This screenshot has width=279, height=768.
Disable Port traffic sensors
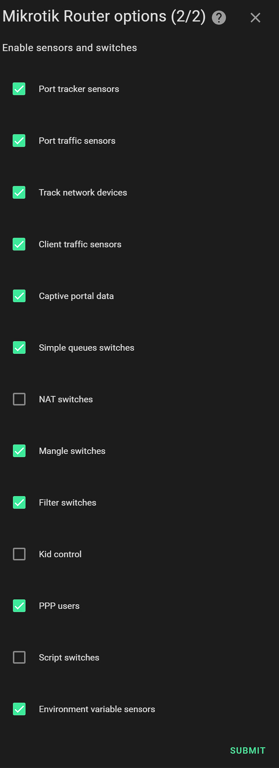click(x=19, y=141)
